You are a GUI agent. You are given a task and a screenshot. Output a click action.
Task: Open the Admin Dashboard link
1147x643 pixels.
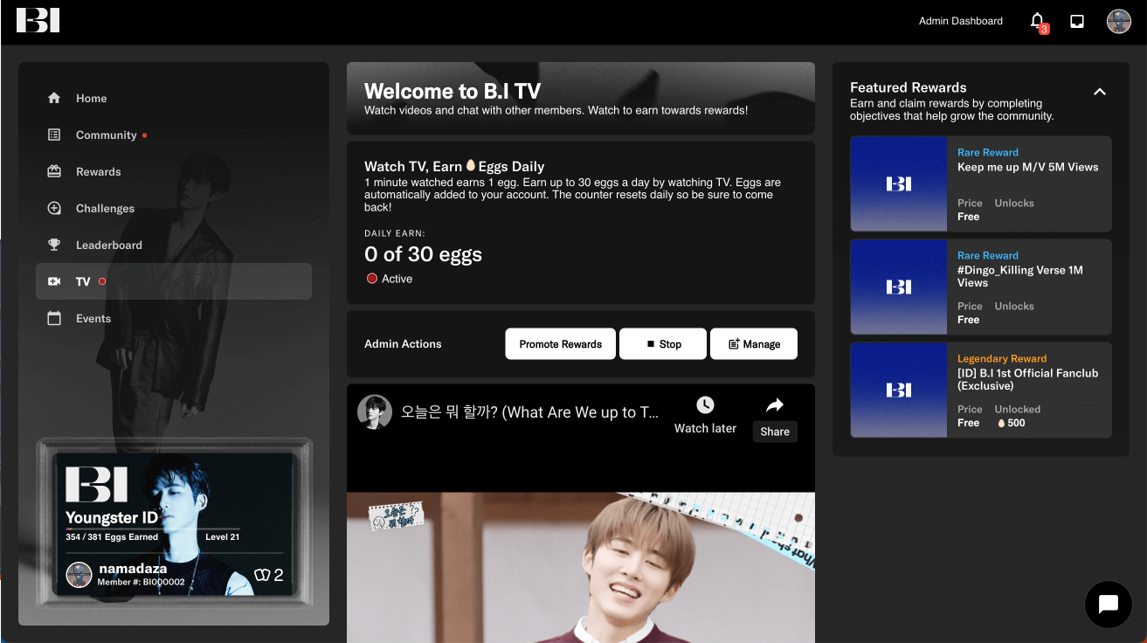[x=960, y=21]
